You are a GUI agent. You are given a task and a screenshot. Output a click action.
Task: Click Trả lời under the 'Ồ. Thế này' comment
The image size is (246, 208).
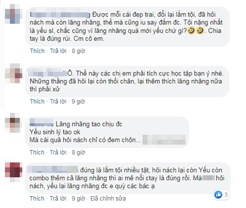(58, 102)
